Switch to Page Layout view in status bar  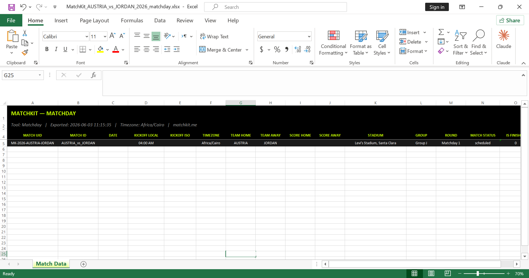coord(431,274)
